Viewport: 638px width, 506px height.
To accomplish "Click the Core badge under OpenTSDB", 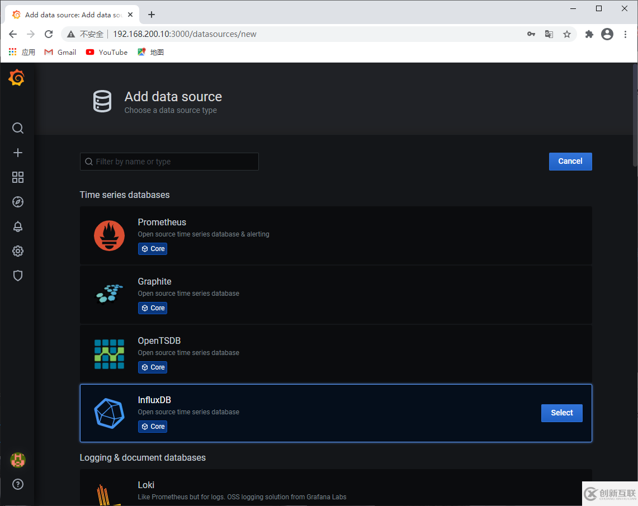I will 153,367.
